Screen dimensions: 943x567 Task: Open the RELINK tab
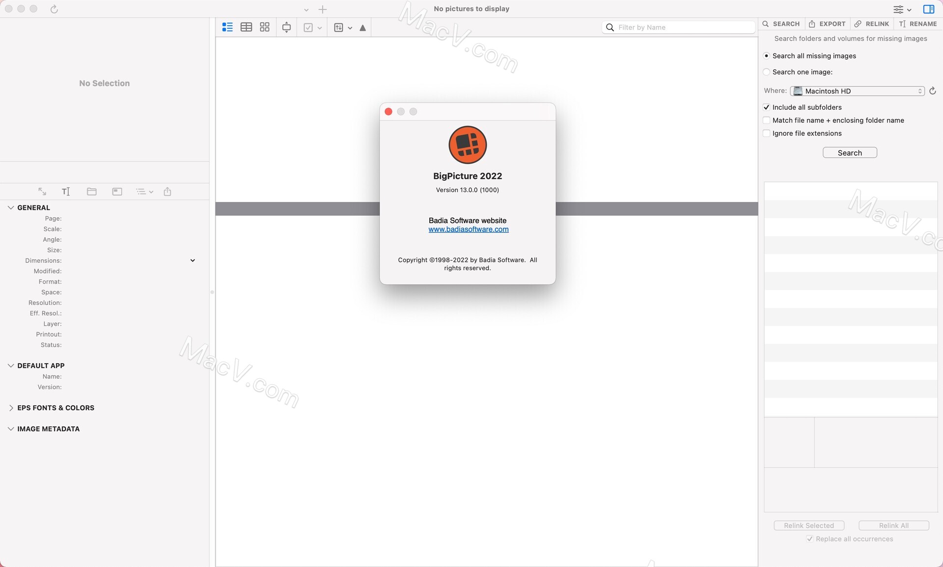click(x=872, y=24)
